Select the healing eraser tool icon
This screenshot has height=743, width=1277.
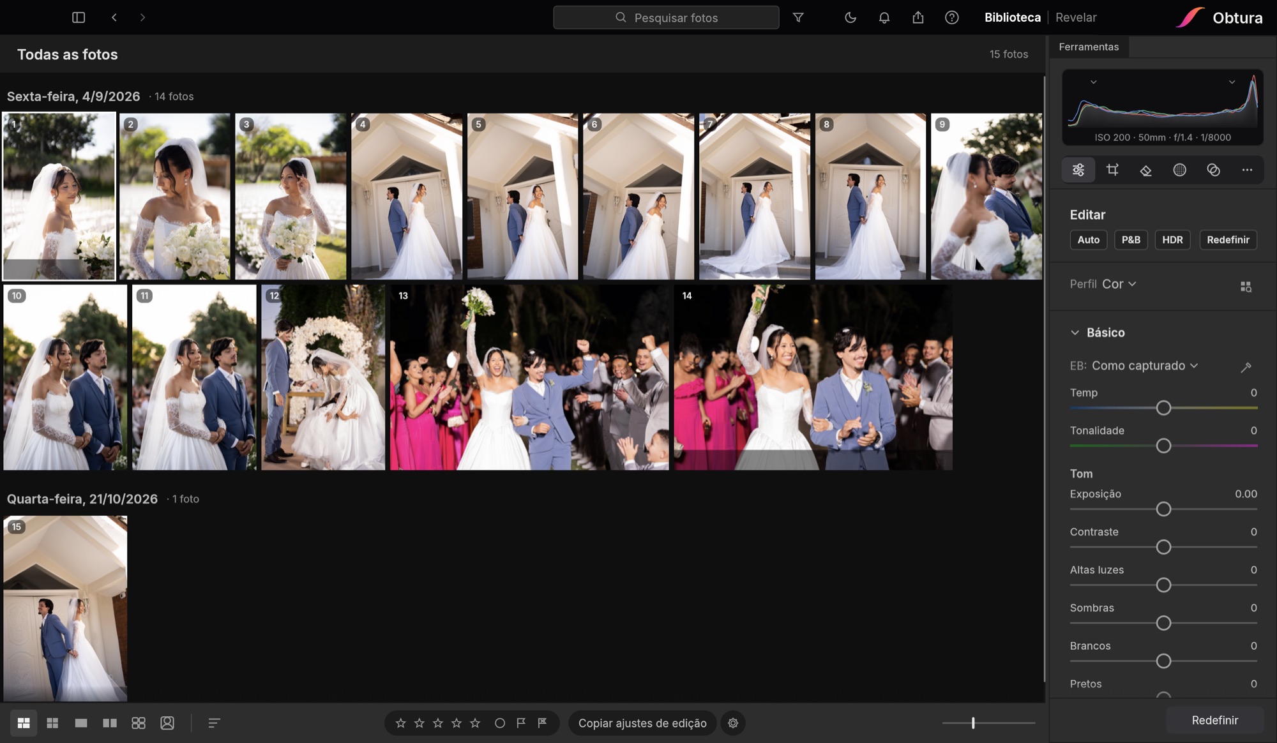pyautogui.click(x=1146, y=170)
